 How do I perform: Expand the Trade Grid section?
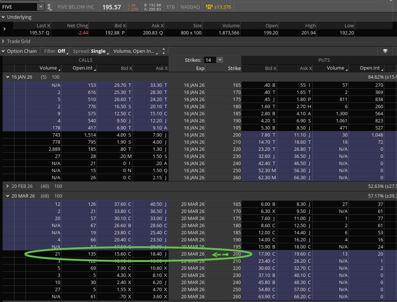tap(3, 41)
